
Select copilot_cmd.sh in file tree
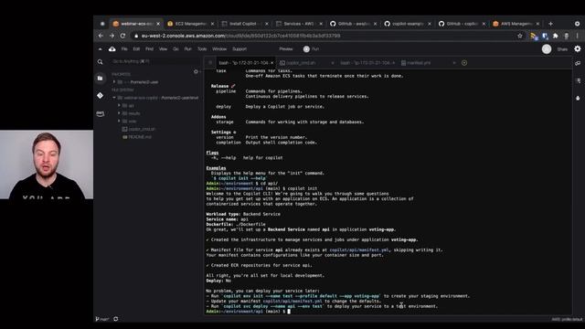[139, 129]
